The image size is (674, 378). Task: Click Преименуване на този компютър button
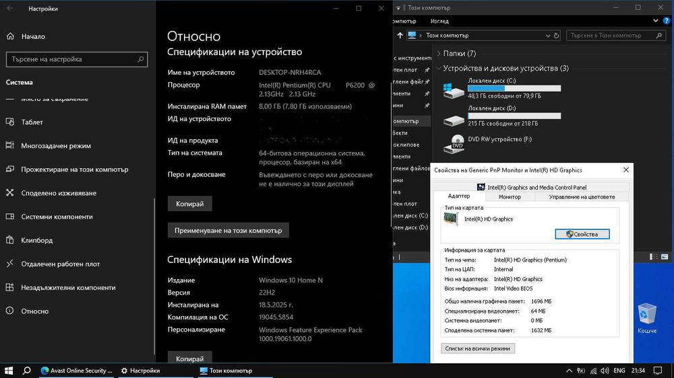tap(228, 231)
